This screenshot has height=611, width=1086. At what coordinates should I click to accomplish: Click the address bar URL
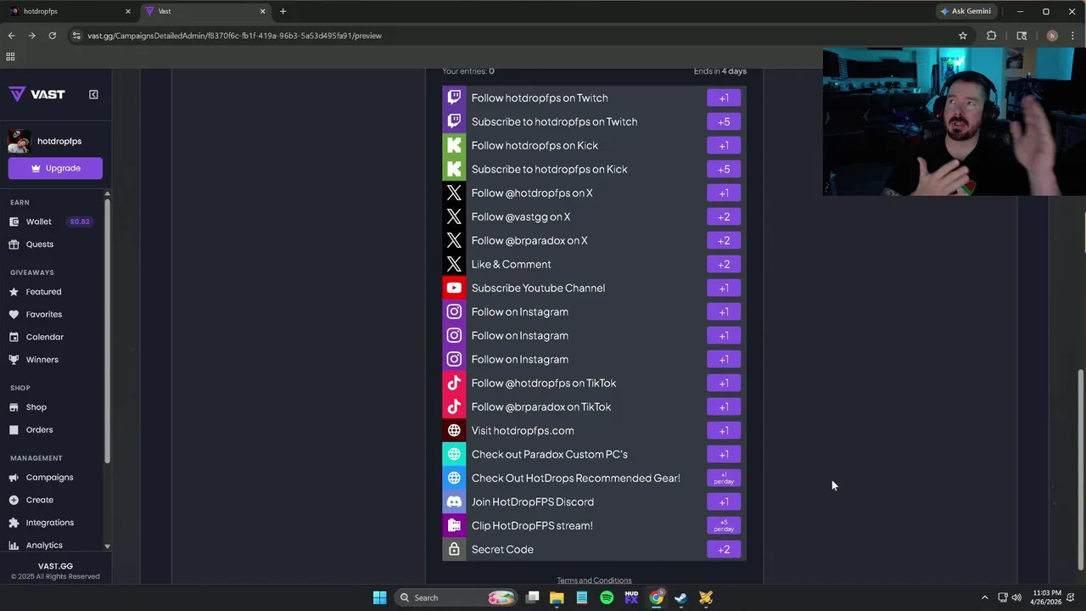(234, 36)
